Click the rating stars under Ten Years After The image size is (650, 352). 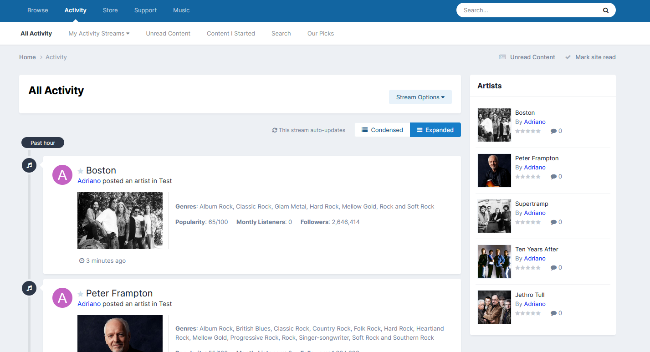pyautogui.click(x=528, y=268)
